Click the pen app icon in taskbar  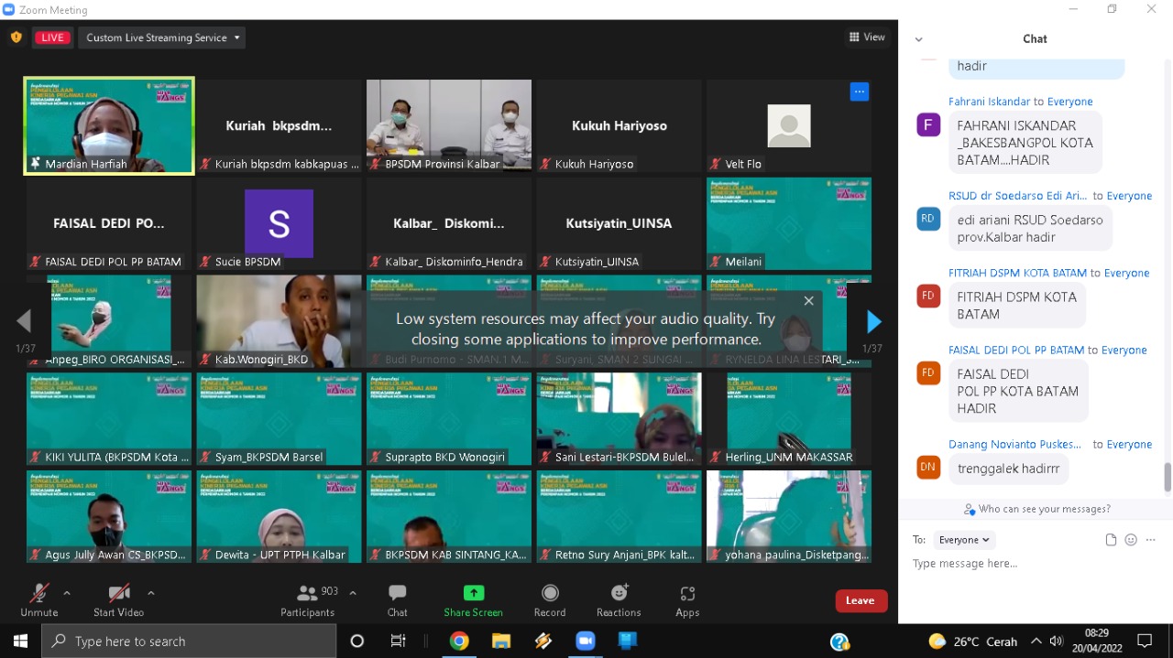pyautogui.click(x=543, y=641)
